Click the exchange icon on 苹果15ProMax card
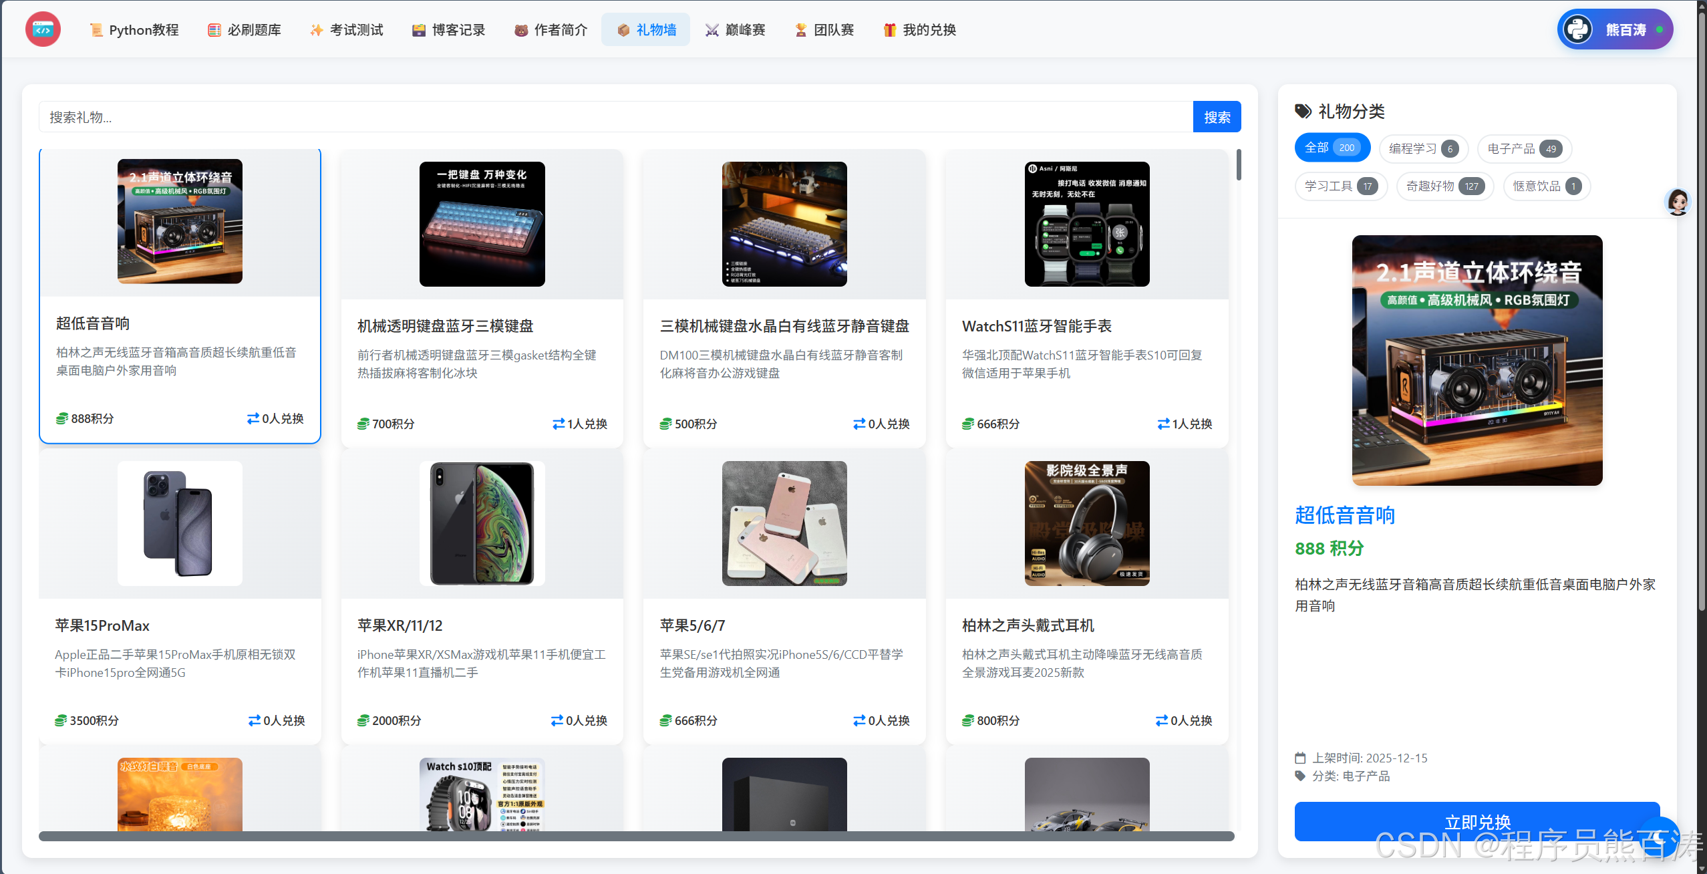This screenshot has width=1707, height=874. coord(255,720)
